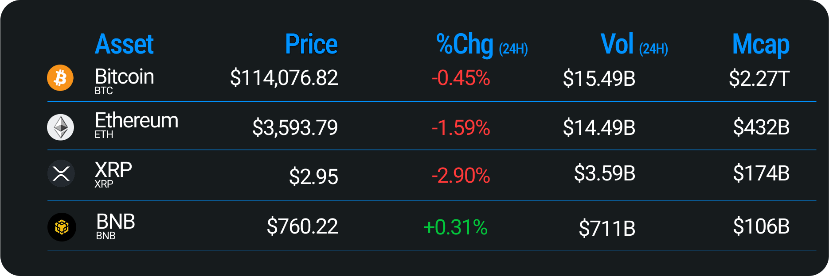The image size is (829, 276).
Task: Click the BNB price $760.22
Action: pos(302,226)
